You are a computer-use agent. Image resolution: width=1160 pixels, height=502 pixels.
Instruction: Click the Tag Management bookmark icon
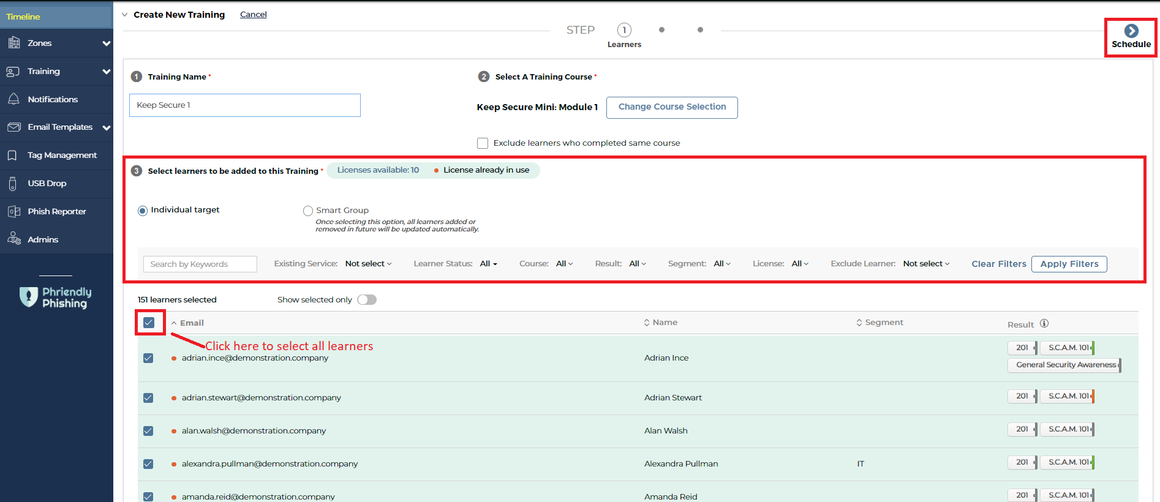(x=12, y=155)
